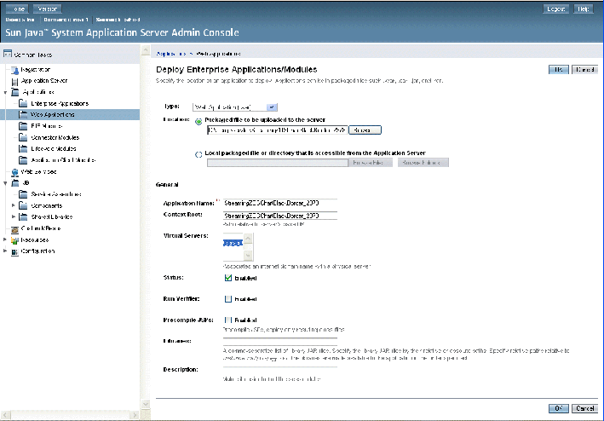Click the top Cancel button
This screenshot has width=604, height=421.
(x=584, y=69)
